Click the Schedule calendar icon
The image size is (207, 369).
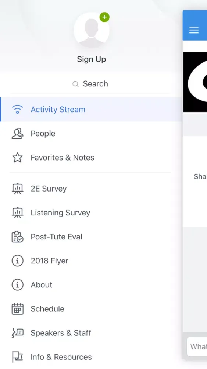pyautogui.click(x=17, y=309)
